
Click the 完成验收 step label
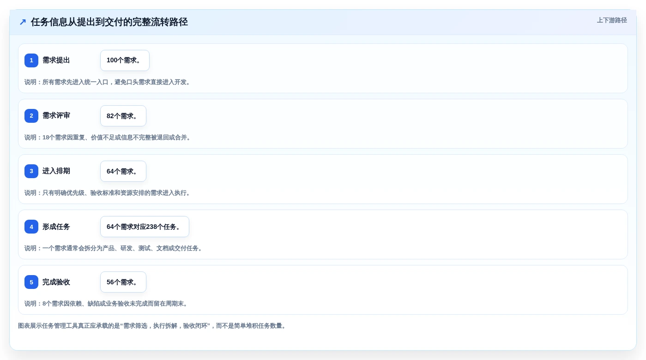point(56,282)
